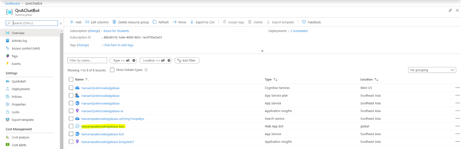Sort by Name column header

(x=79, y=80)
